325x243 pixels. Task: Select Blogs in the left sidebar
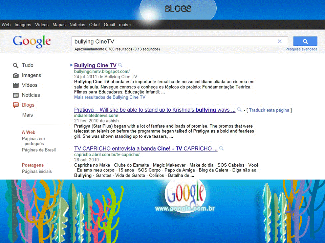coord(28,105)
